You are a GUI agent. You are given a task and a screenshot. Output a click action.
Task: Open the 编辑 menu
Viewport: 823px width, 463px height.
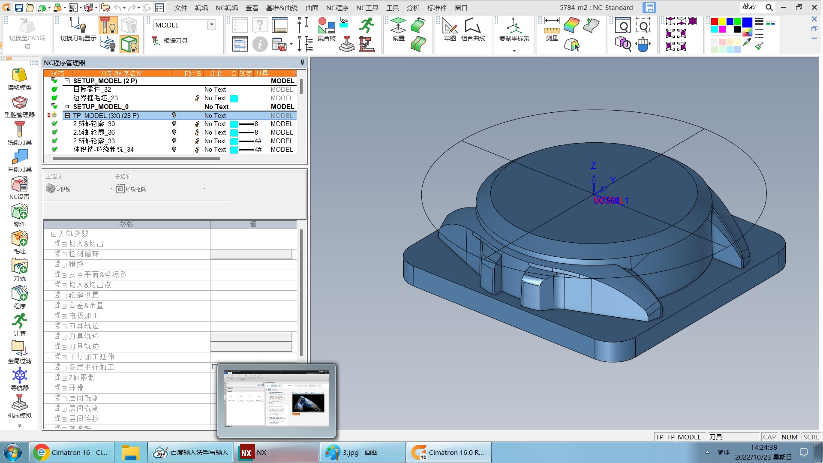(201, 8)
